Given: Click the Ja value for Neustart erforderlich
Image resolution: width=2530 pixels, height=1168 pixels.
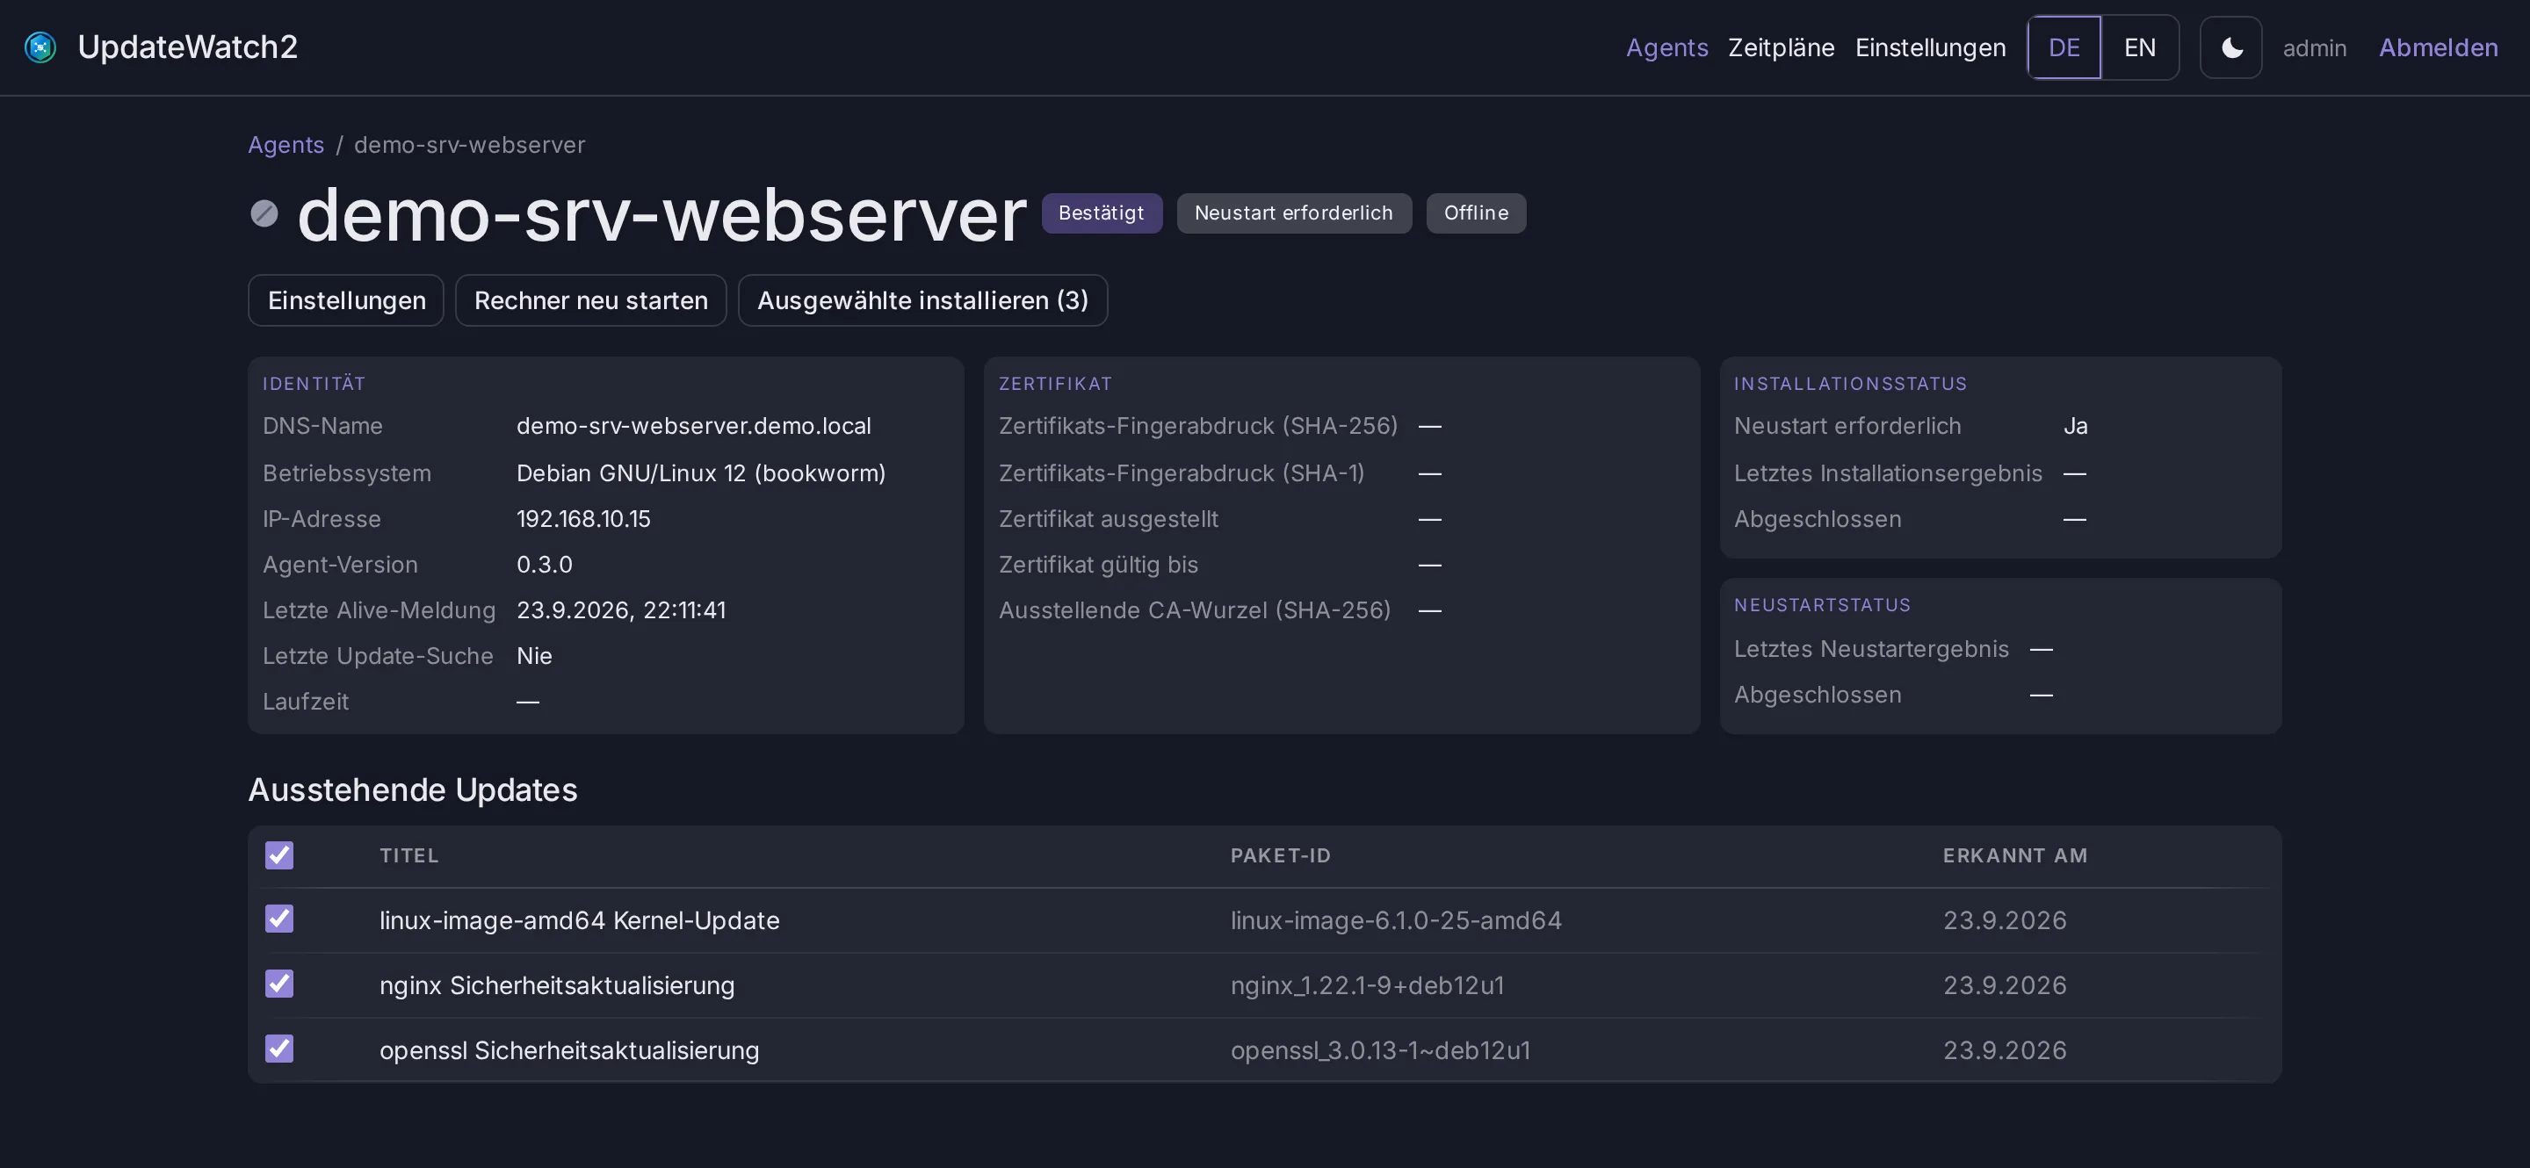Looking at the screenshot, I should coord(2075,425).
